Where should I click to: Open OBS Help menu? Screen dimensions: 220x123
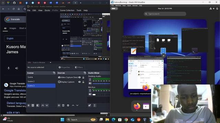click(86, 10)
